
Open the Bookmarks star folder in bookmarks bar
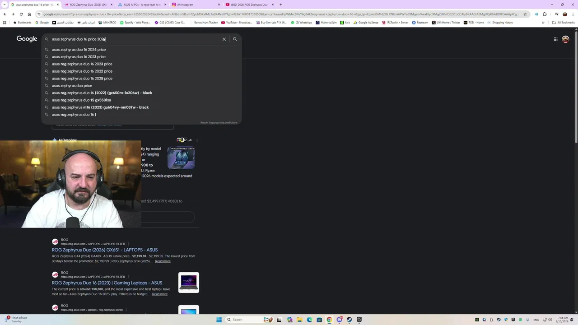(x=23, y=23)
